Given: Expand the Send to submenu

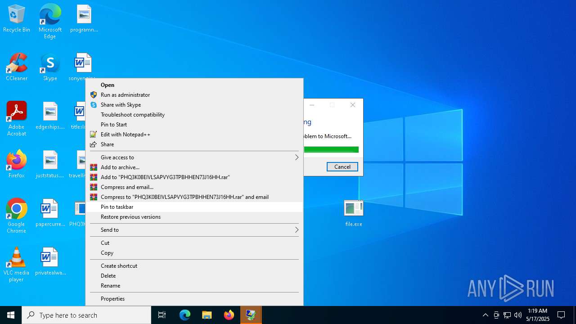Looking at the screenshot, I should tap(194, 230).
